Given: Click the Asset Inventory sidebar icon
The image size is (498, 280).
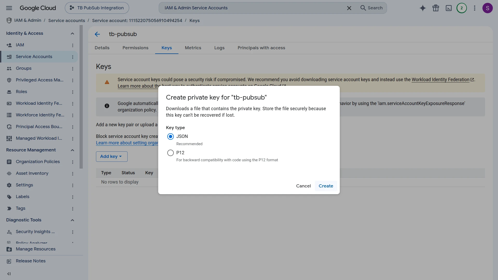Looking at the screenshot, I should click(x=9, y=173).
